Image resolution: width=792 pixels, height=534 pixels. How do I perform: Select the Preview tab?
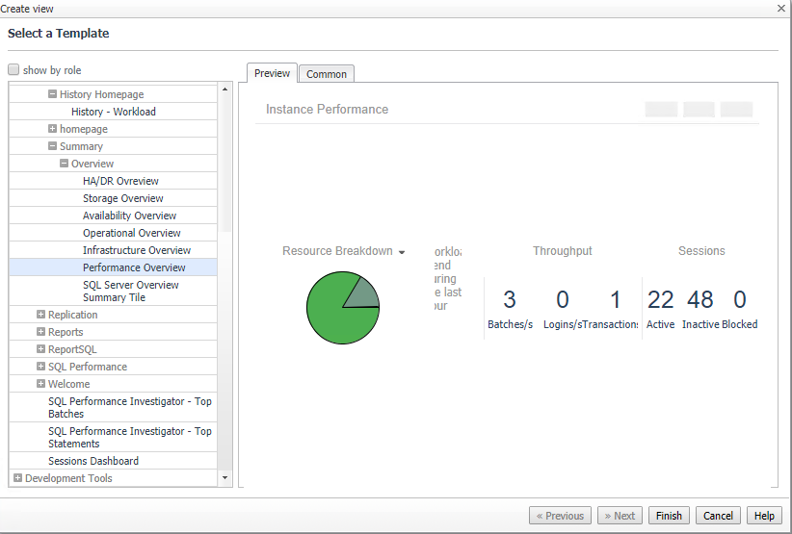(272, 73)
